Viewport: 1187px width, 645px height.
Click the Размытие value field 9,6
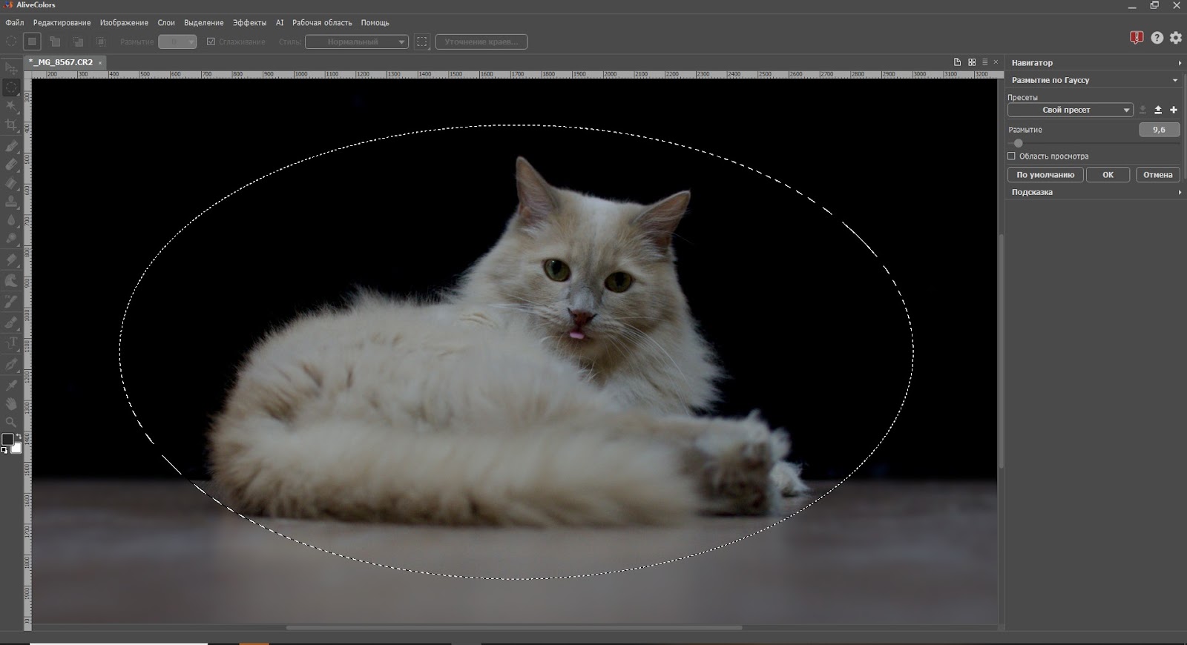(1160, 130)
